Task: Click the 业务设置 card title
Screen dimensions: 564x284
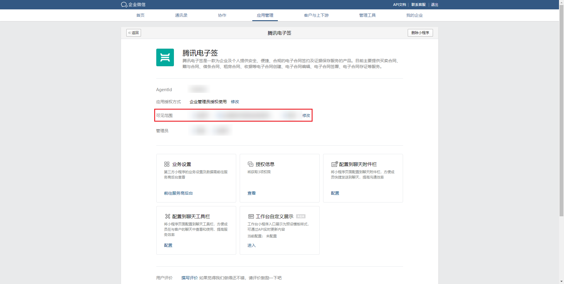Action: 182,164
